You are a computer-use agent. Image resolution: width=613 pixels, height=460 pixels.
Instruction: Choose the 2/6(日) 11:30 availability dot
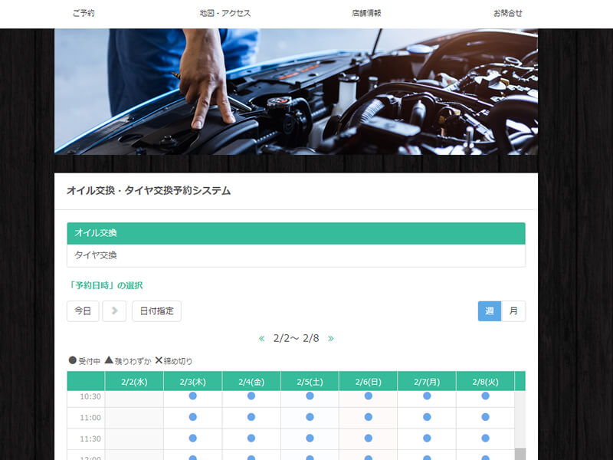(x=369, y=438)
